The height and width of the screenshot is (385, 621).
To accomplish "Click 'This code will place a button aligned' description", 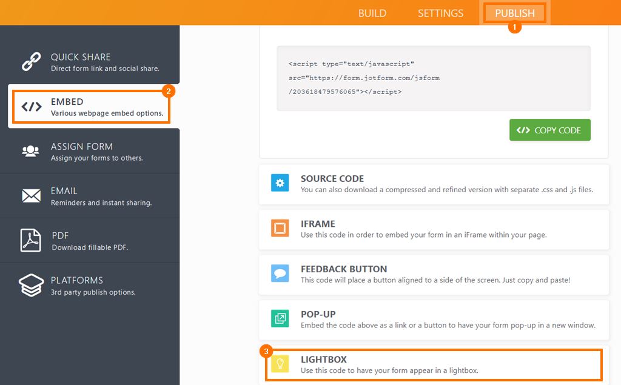I will tap(435, 280).
